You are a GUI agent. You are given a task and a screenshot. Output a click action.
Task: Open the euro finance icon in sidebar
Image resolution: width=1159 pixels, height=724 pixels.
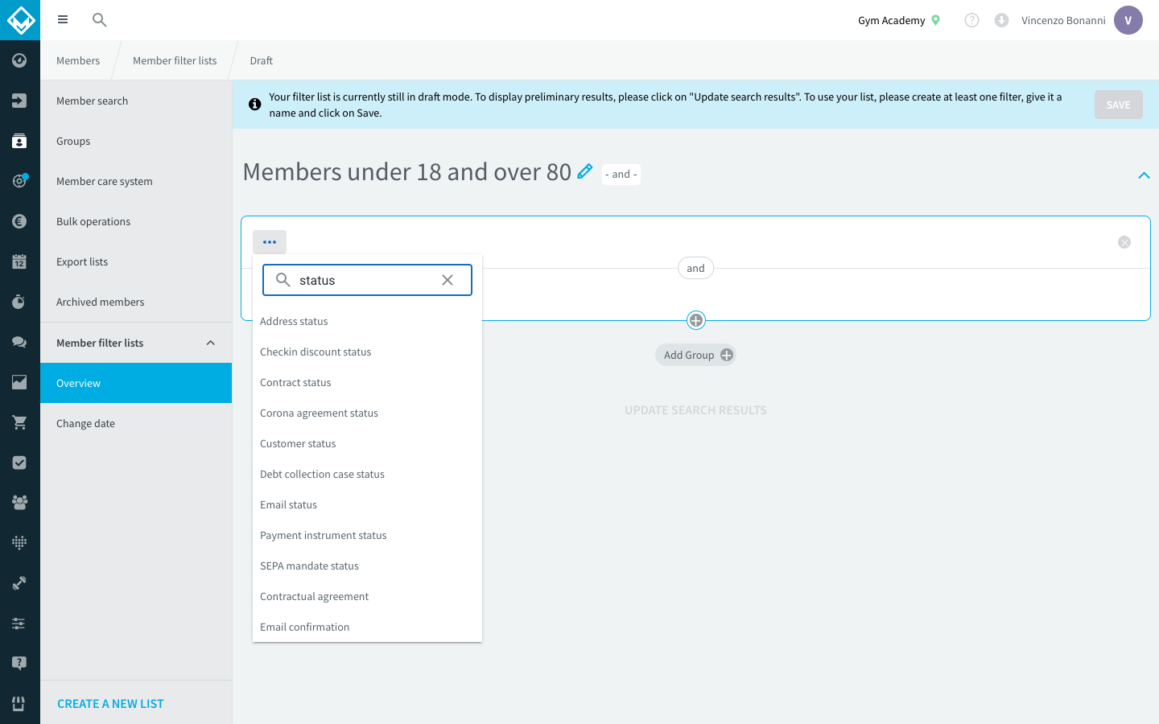coord(19,221)
